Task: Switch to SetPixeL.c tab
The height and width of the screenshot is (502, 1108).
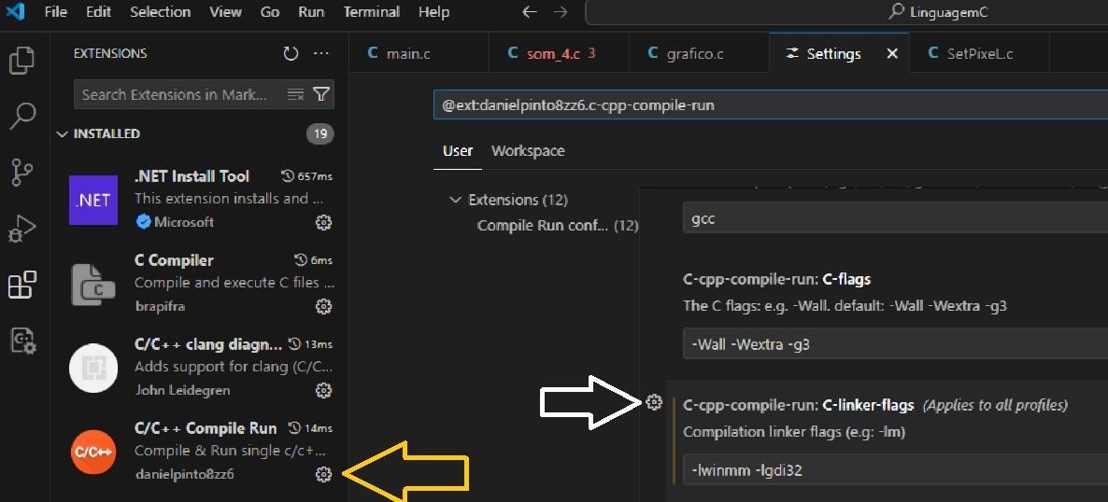Action: pyautogui.click(x=979, y=54)
